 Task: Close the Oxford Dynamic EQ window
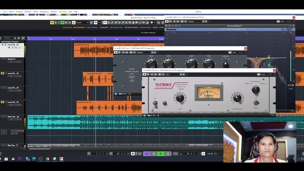point(294,18)
